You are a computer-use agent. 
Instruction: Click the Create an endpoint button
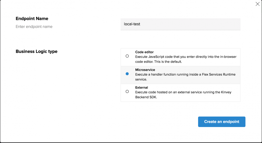[x=222, y=122]
